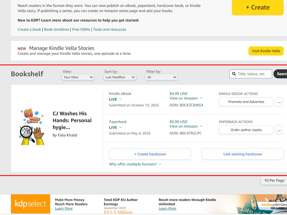
Task: Expand View on Amazon for the Paperback
Action: point(186,126)
